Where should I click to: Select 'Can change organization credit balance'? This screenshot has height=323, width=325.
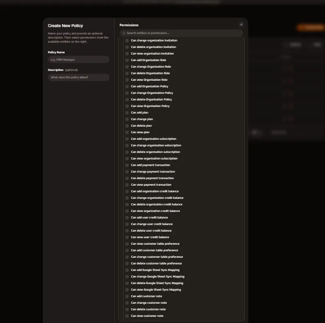127,198
